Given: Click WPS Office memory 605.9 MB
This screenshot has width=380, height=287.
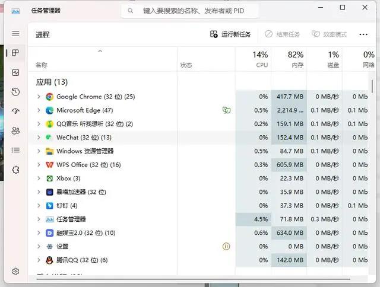Looking at the screenshot, I should 290,165.
